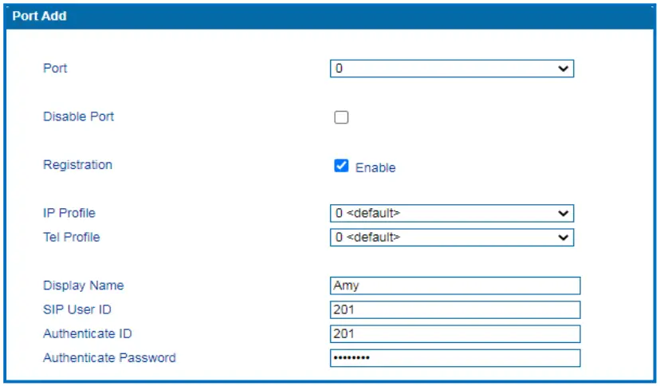Click the Display Name label

[x=83, y=286]
